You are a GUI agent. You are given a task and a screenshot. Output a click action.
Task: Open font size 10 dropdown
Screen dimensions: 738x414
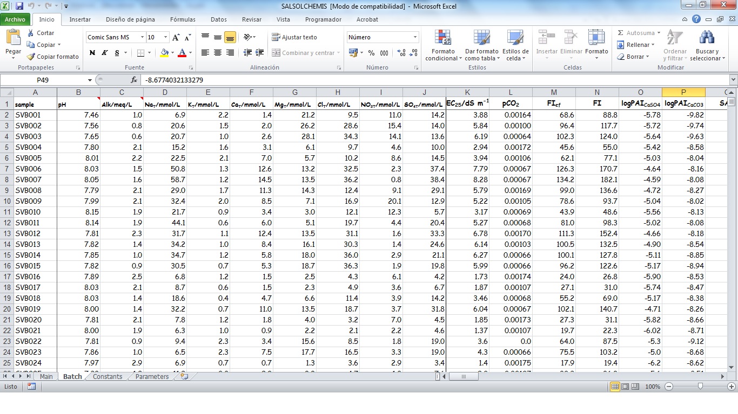165,37
